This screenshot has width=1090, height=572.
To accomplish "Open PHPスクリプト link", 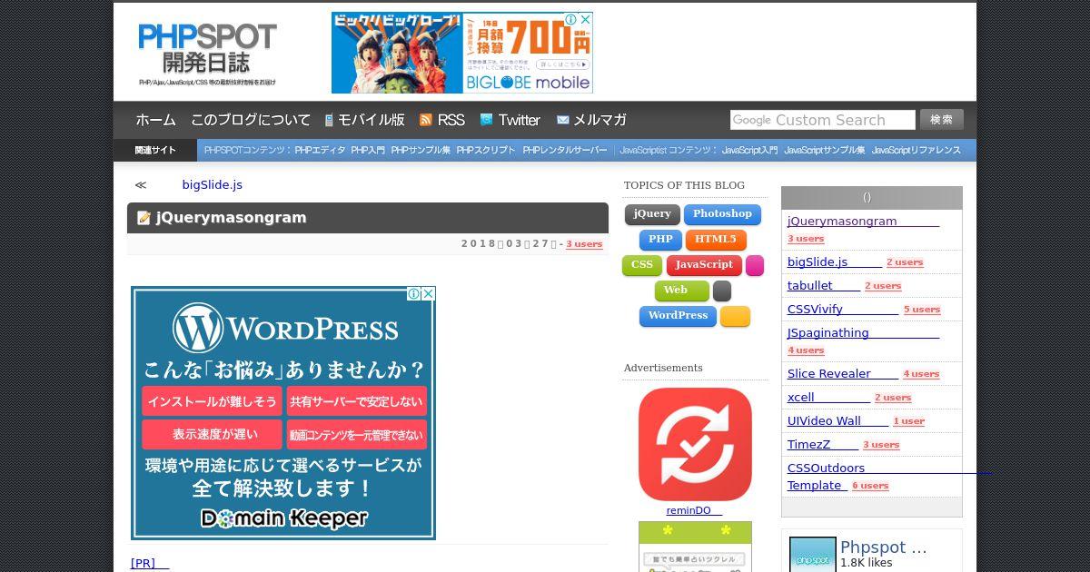I will click(x=486, y=151).
